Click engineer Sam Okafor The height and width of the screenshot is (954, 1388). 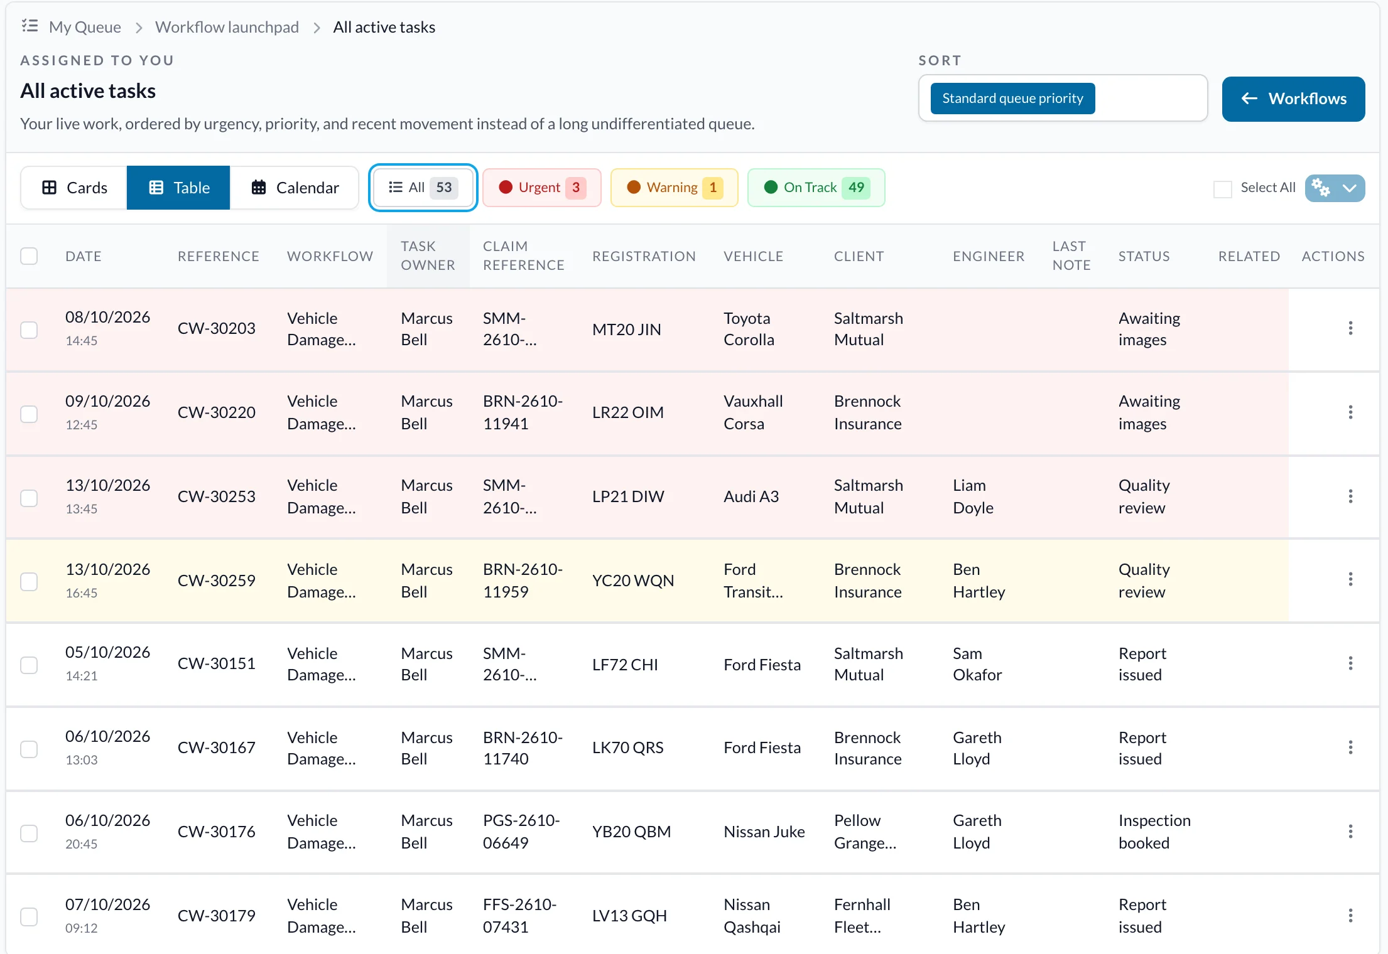977,663
